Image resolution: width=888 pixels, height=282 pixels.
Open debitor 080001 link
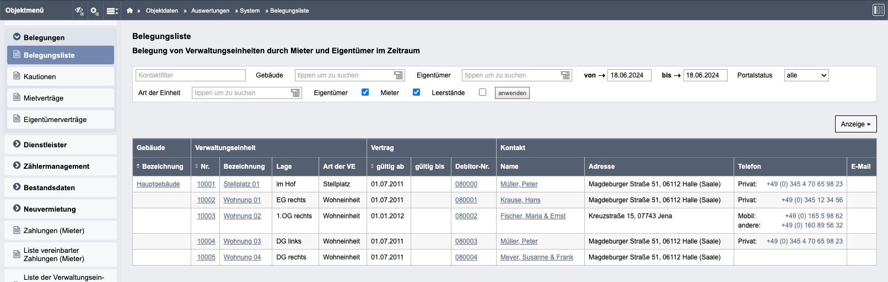point(466,200)
